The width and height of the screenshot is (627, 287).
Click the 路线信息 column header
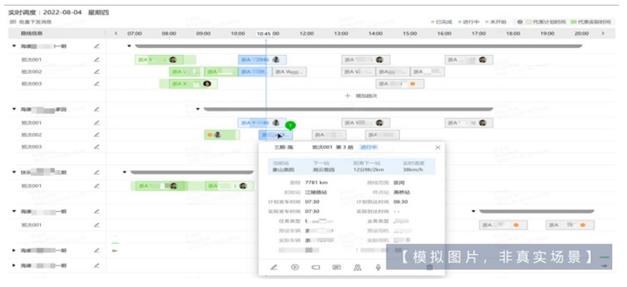pyautogui.click(x=32, y=34)
